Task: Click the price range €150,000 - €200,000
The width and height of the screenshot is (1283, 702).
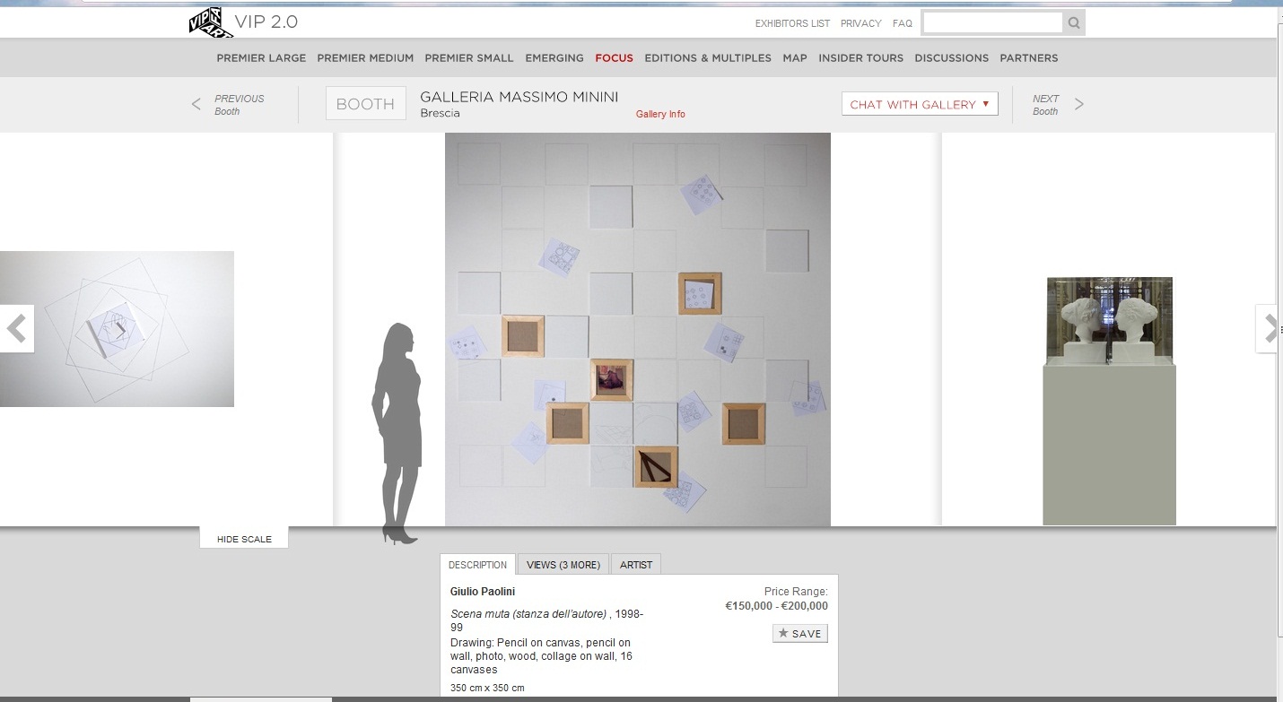Action: (x=777, y=606)
